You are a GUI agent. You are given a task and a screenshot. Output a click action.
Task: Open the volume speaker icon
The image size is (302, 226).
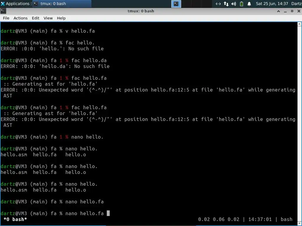(x=234, y=4)
